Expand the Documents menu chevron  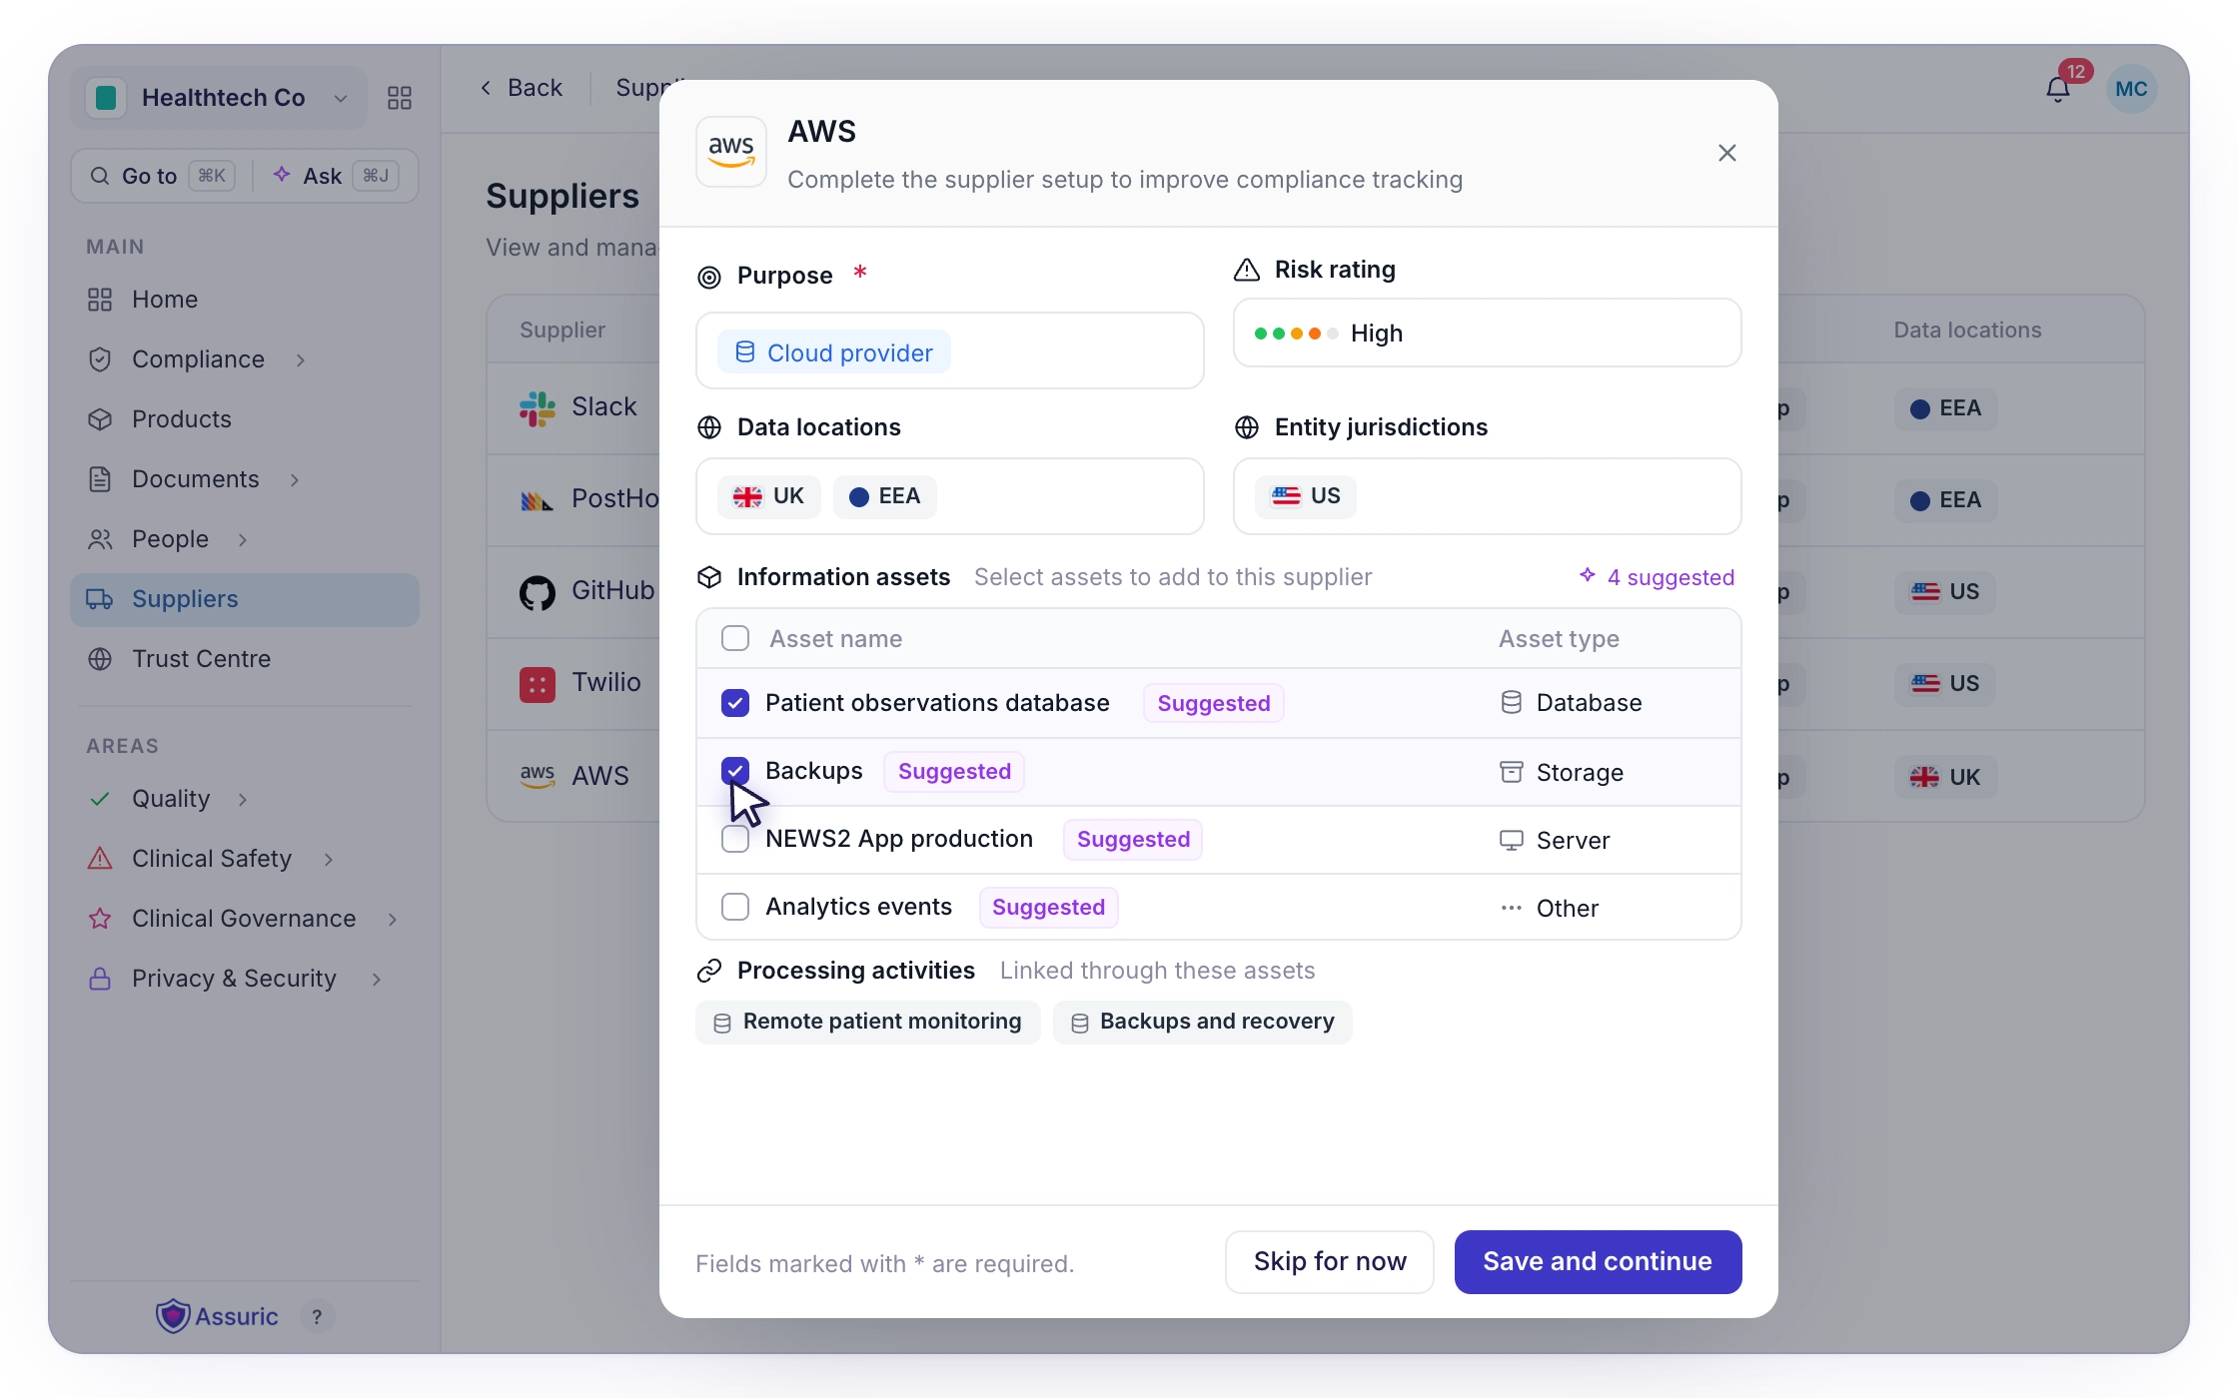(295, 479)
